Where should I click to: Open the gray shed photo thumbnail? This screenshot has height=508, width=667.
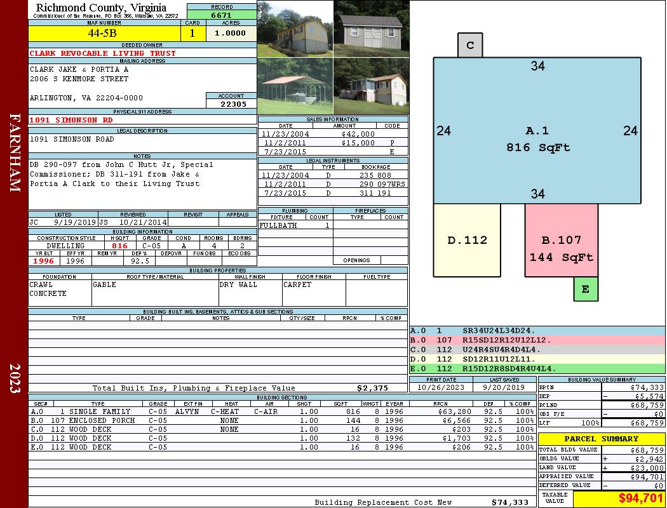[x=371, y=29]
